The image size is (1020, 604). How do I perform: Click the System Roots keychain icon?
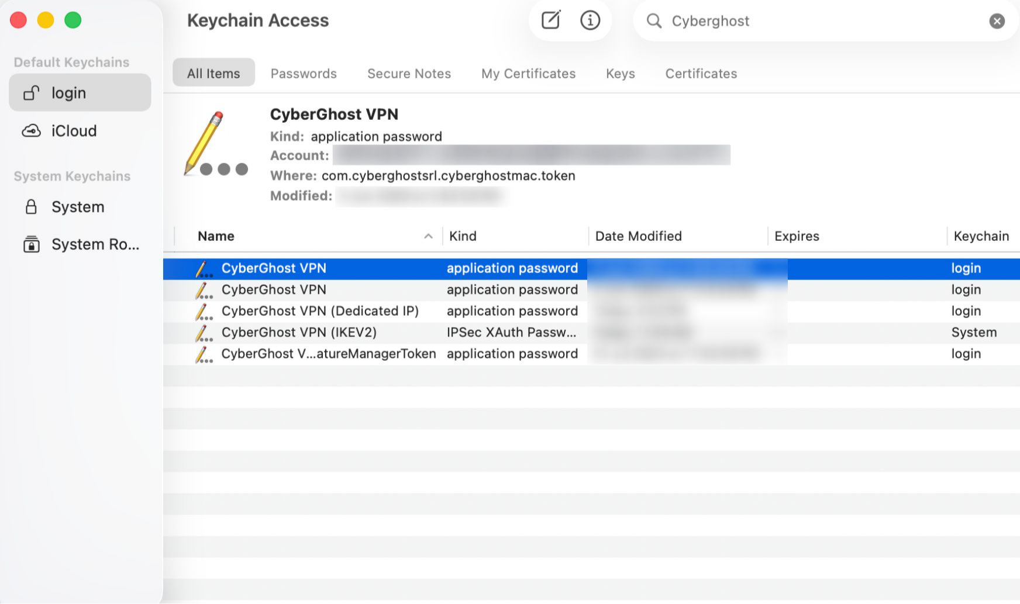pos(31,244)
